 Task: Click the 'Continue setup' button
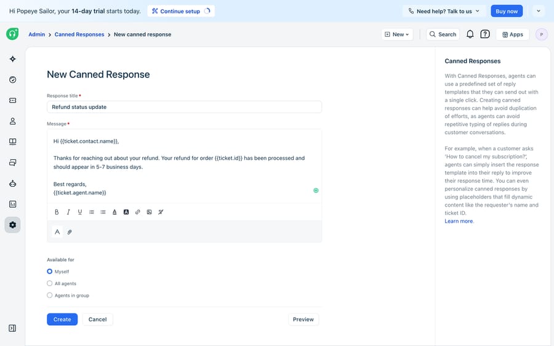click(x=181, y=11)
